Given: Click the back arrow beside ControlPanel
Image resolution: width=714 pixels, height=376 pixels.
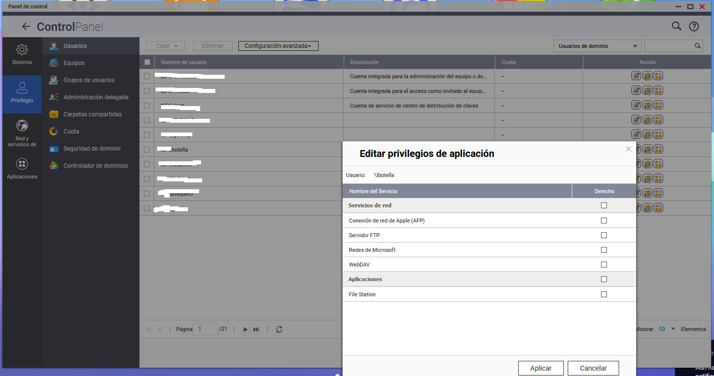Looking at the screenshot, I should (x=26, y=27).
